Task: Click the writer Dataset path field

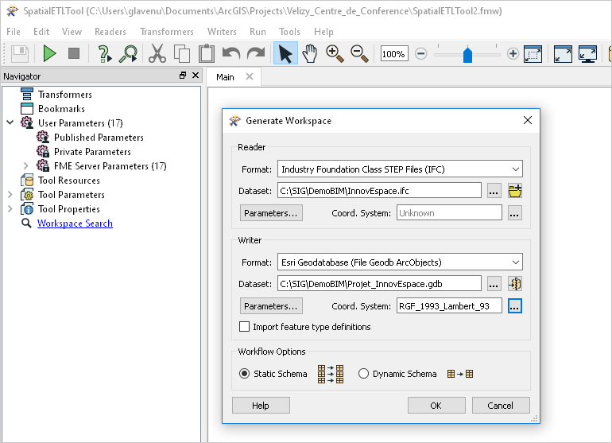Action: coord(379,284)
